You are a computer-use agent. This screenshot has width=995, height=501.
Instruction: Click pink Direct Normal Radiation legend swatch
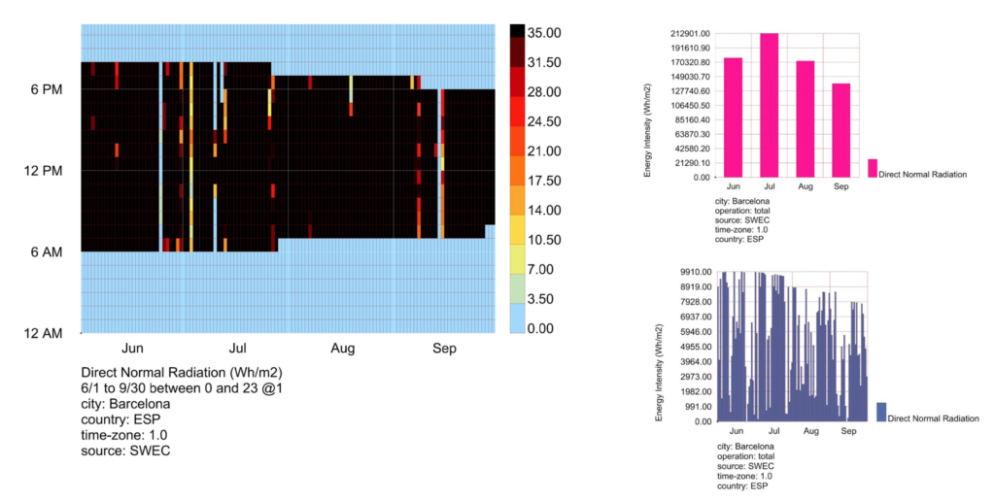[872, 168]
